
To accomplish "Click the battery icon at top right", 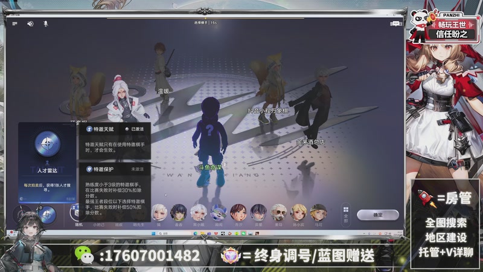I will pyautogui.click(x=395, y=24).
